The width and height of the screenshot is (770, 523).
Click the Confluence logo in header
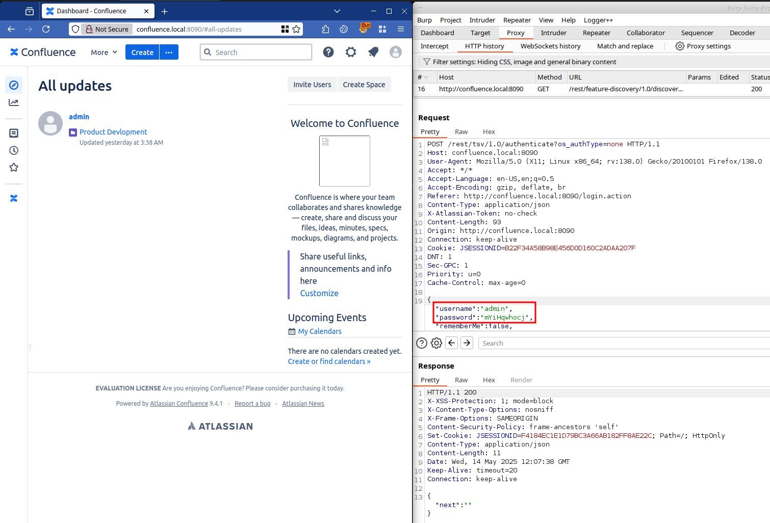click(43, 52)
